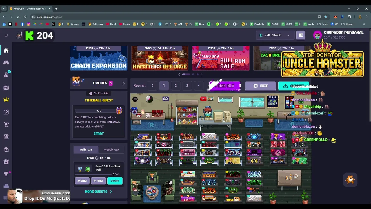
Task: Open the Netflix bookmark icon
Action: [16, 24]
